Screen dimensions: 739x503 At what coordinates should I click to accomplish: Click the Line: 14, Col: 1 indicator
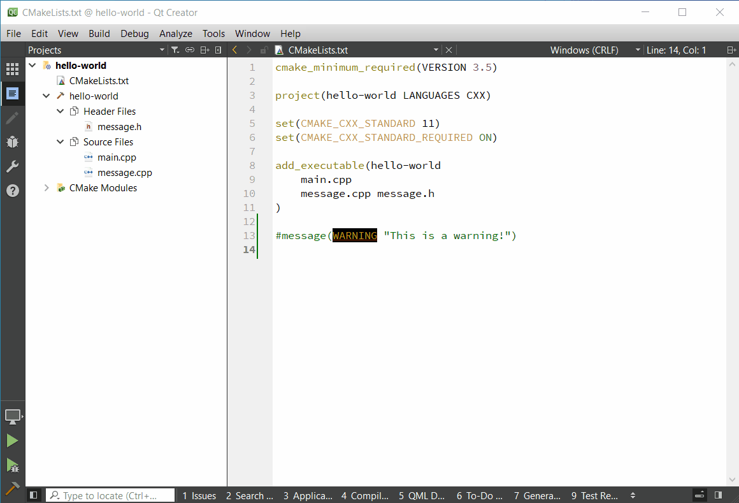point(676,50)
